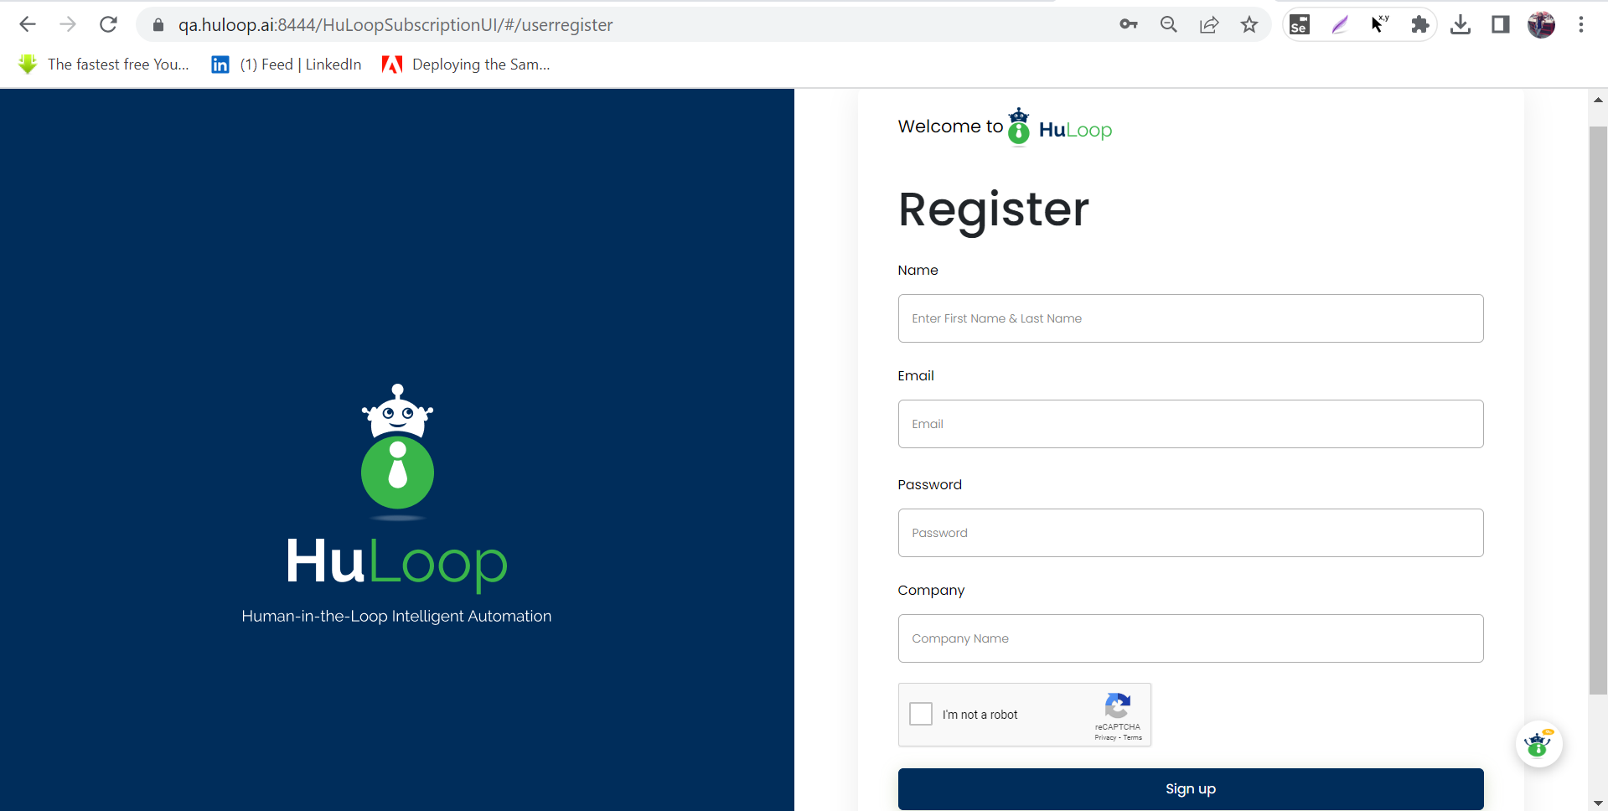1608x811 pixels.
Task: Open the LinkedIn Feed bookmark
Action: (287, 65)
